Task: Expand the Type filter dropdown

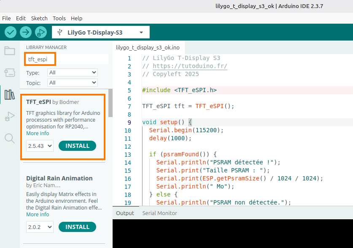Action: [73, 73]
